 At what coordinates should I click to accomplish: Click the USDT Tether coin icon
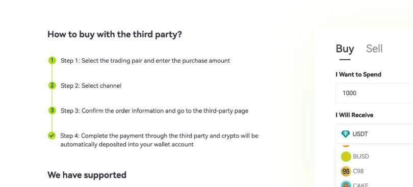pos(345,134)
